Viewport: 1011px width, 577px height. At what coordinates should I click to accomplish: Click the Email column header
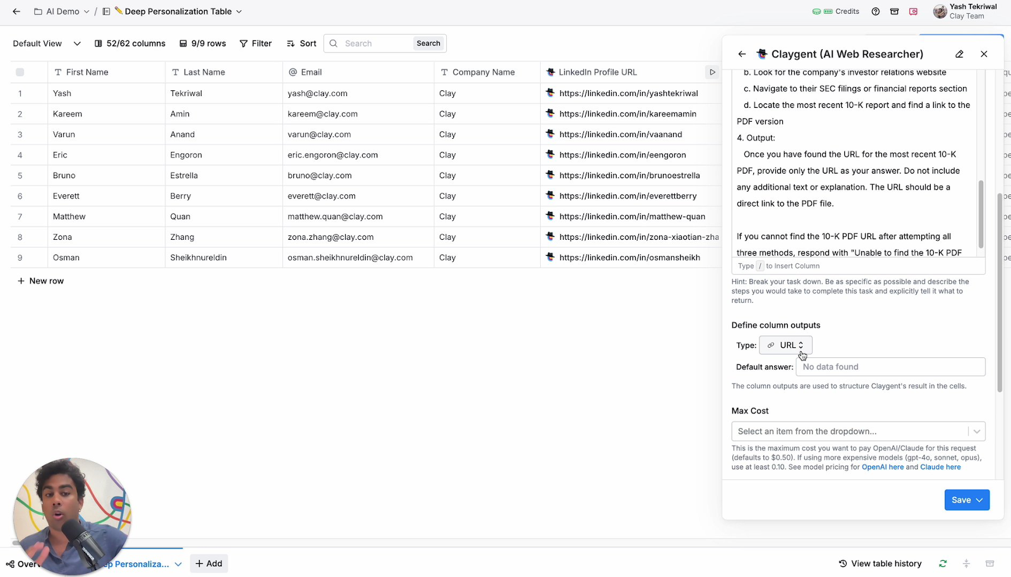click(x=358, y=72)
